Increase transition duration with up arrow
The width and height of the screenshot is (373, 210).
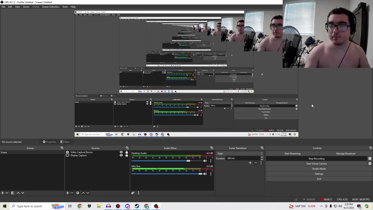coord(262,157)
